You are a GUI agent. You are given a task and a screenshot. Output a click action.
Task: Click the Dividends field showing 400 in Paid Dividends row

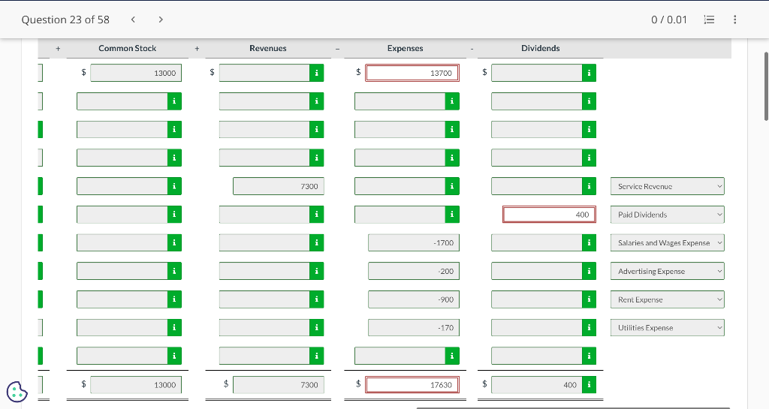[x=549, y=215]
